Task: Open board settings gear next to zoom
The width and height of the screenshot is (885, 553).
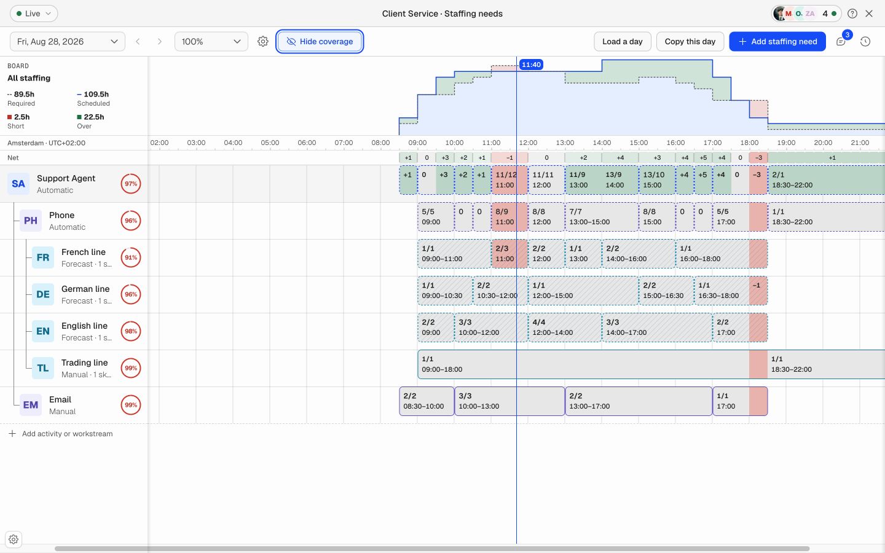Action: coord(263,41)
